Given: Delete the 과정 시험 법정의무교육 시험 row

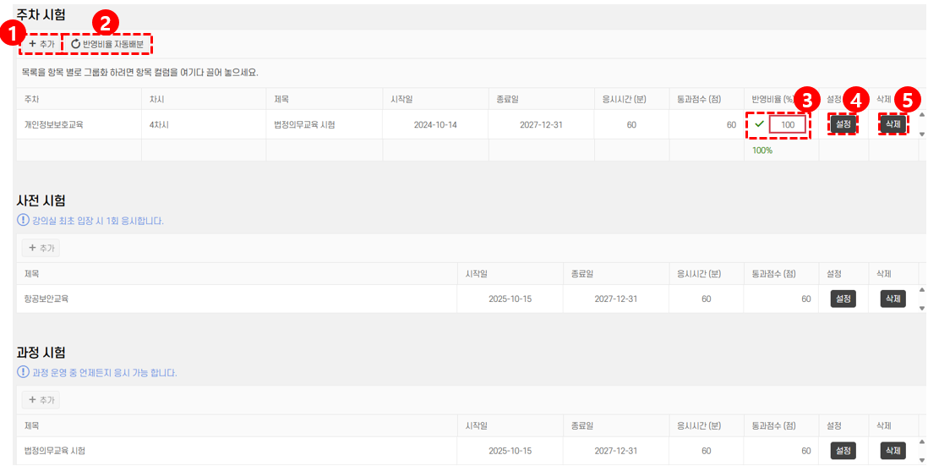Looking at the screenshot, I should [893, 451].
